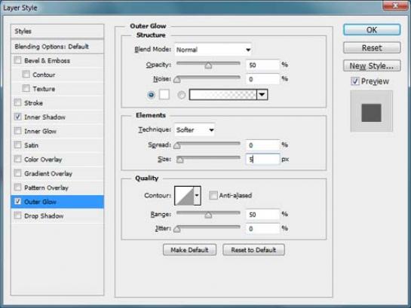Click the gradient preview bar
The height and width of the screenshot is (308, 411).
pos(222,95)
